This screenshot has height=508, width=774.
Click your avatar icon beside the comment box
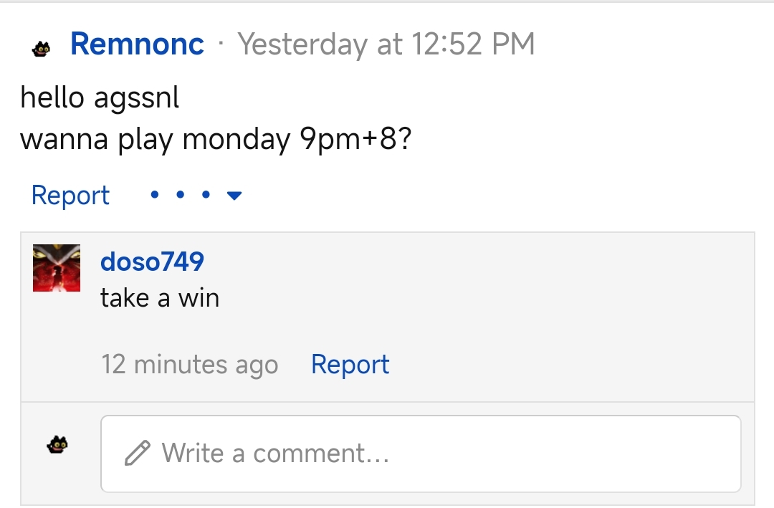point(57,444)
